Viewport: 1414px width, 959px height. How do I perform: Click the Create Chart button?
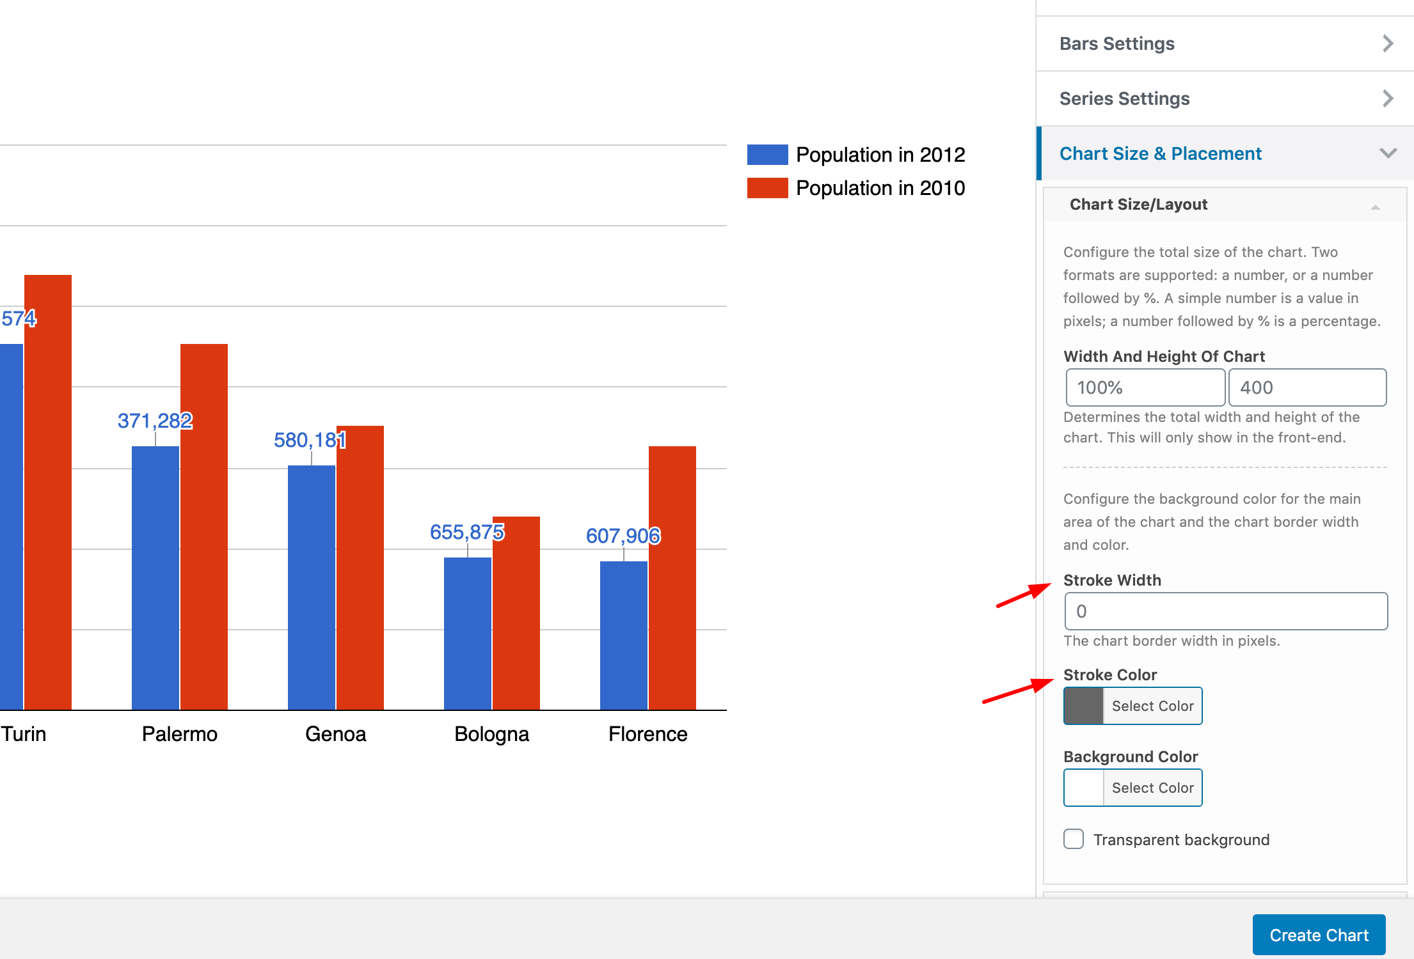(1319, 935)
